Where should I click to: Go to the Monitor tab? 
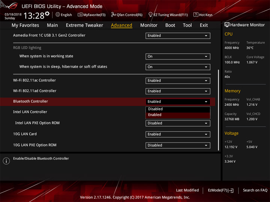click(x=149, y=25)
